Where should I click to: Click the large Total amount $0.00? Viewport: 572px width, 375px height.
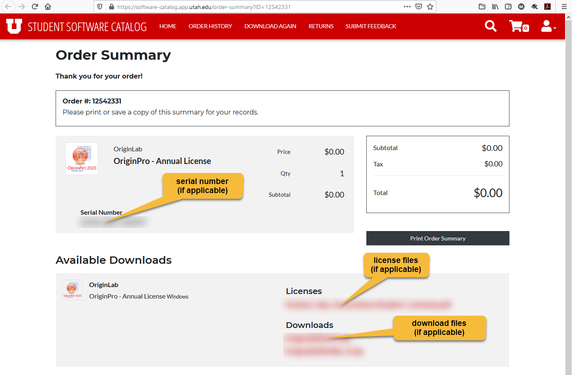488,193
